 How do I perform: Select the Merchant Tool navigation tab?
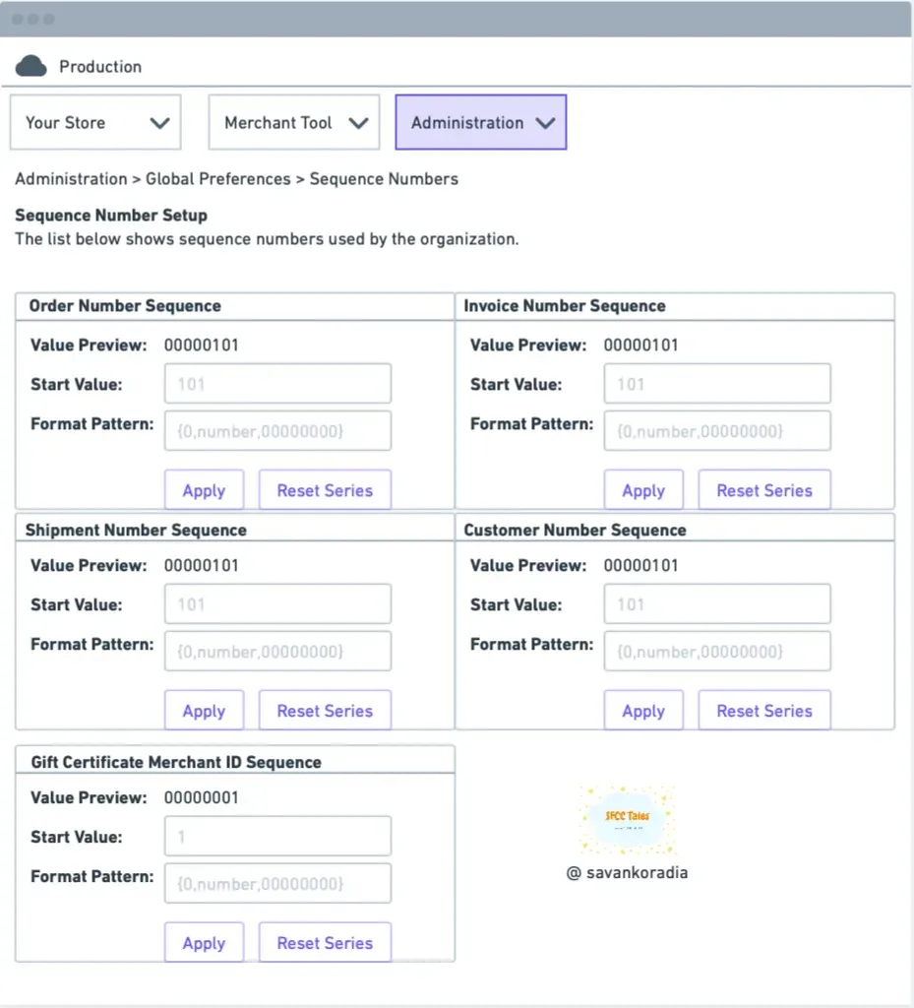click(293, 122)
